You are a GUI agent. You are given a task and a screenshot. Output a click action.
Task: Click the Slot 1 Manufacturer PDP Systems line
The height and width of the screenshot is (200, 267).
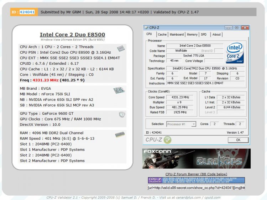[52, 150]
